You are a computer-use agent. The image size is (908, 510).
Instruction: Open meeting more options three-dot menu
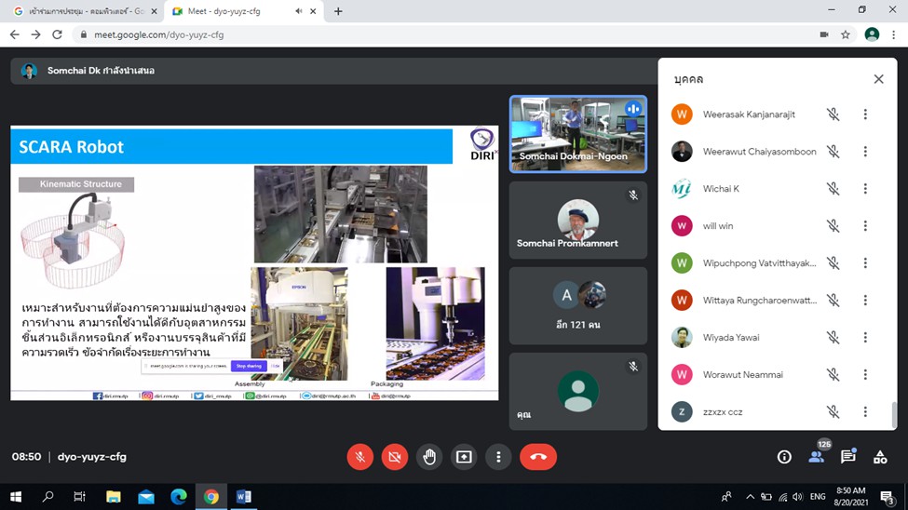tap(499, 457)
